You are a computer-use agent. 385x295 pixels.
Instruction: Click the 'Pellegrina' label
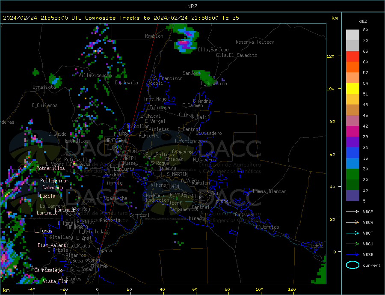click(53, 181)
